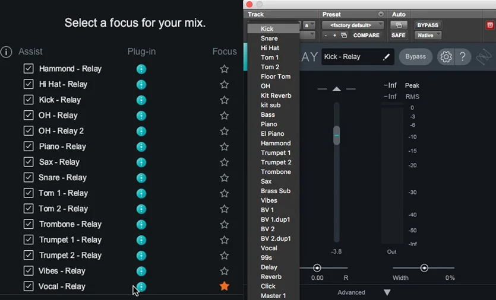Set Tom 1 - Relay as focus star

pos(225,193)
